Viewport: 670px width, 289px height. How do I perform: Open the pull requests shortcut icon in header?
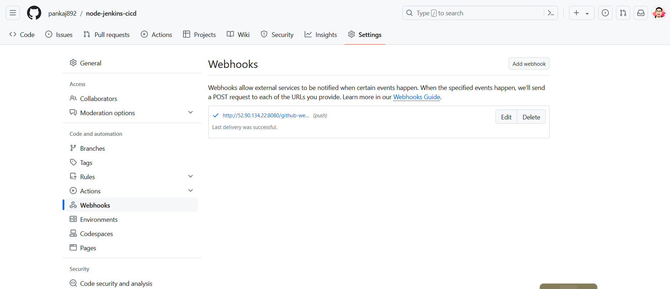[x=623, y=13]
